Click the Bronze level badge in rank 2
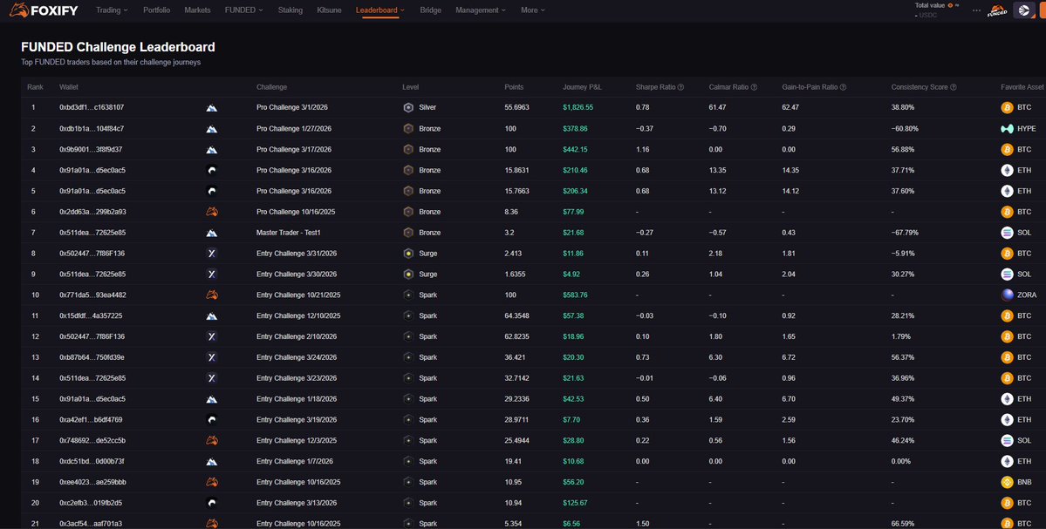The image size is (1046, 529). (408, 129)
